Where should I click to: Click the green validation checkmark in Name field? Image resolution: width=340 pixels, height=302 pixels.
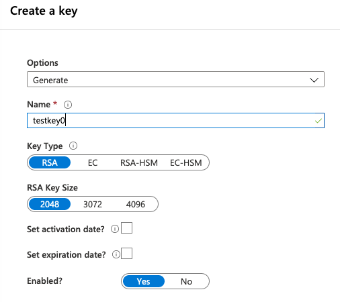tap(318, 121)
